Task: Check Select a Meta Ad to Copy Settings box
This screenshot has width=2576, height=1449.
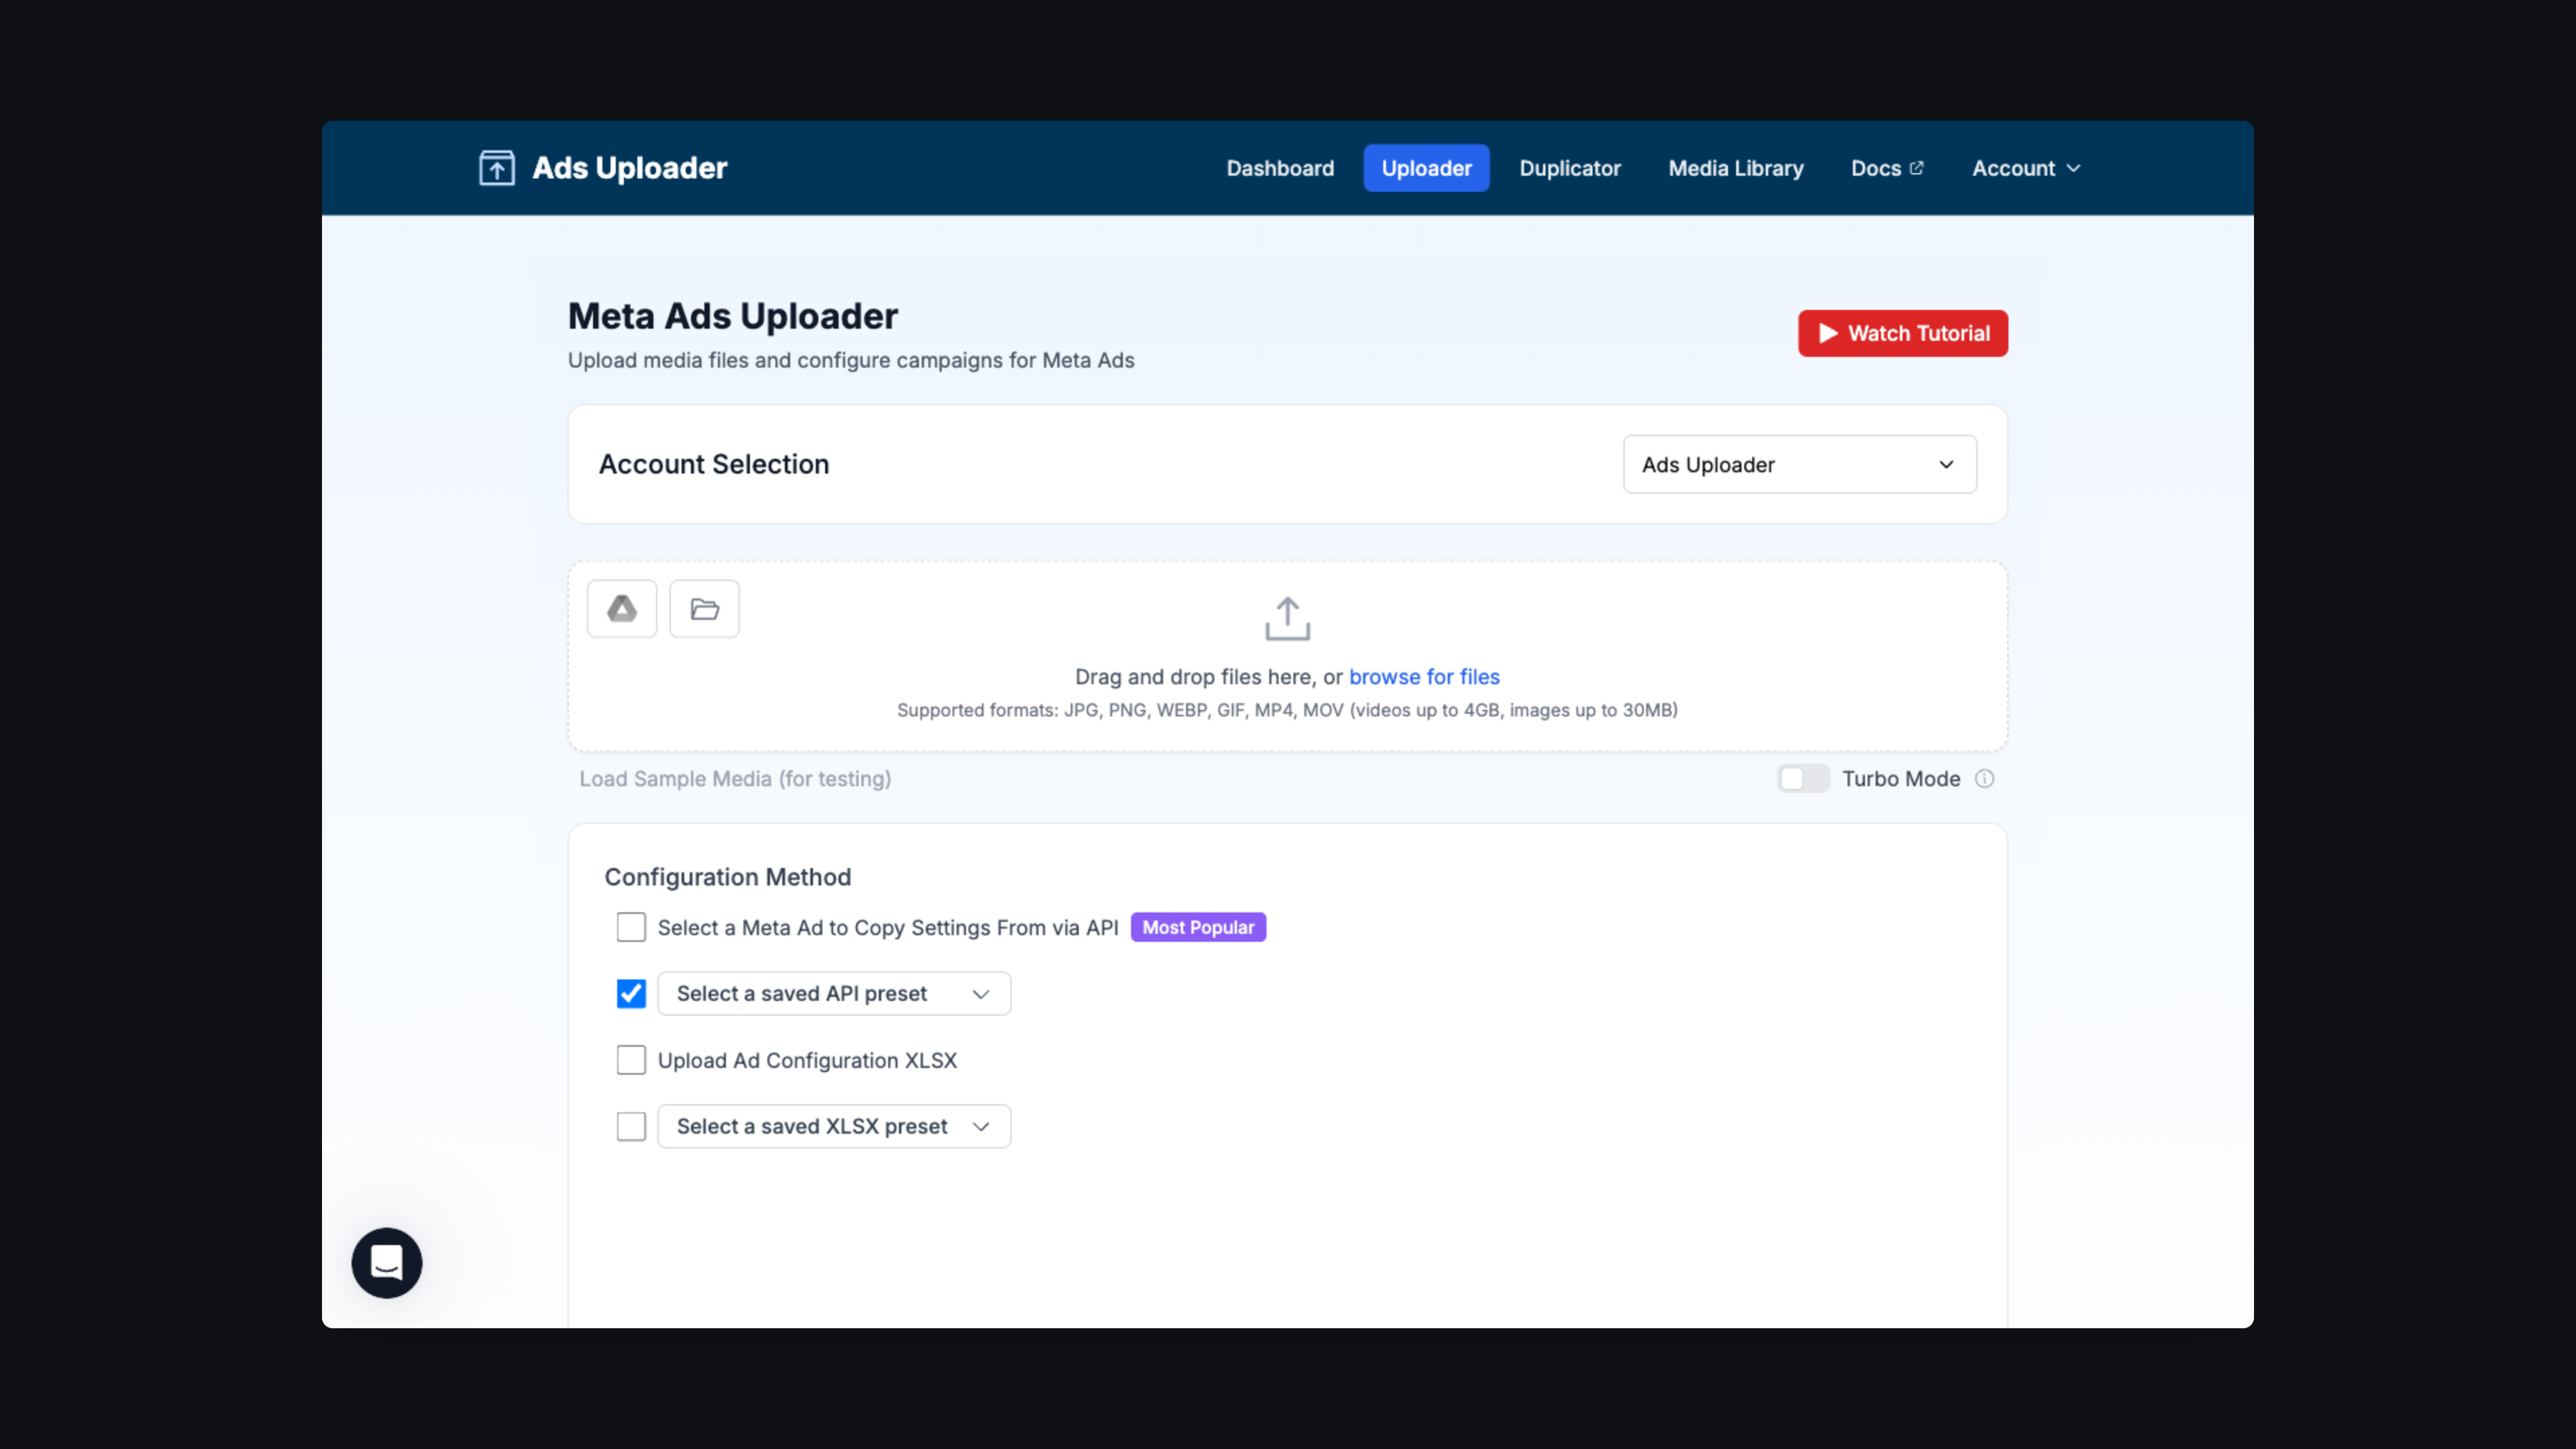Action: coord(631,927)
